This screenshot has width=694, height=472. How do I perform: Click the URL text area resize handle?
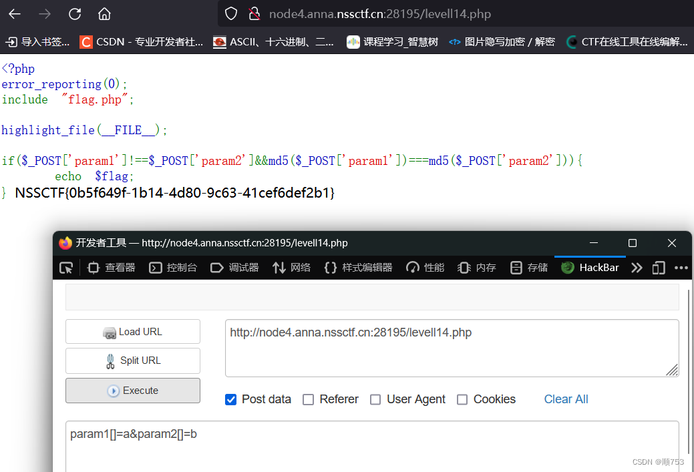[672, 370]
